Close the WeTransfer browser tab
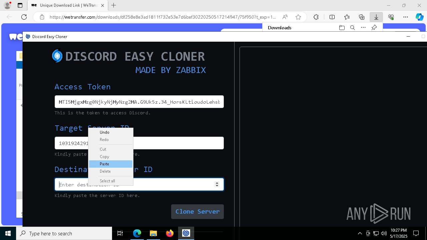This screenshot has height=240, width=427. coord(102,5)
